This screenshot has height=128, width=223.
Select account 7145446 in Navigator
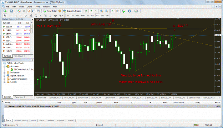(x=22, y=69)
